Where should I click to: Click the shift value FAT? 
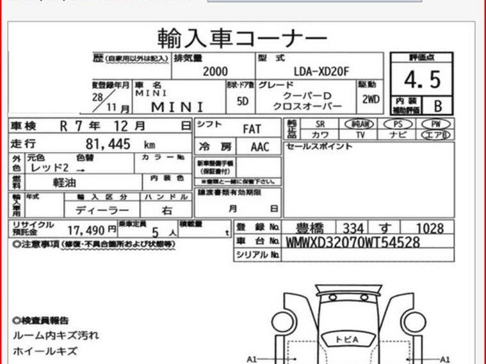coord(252,129)
